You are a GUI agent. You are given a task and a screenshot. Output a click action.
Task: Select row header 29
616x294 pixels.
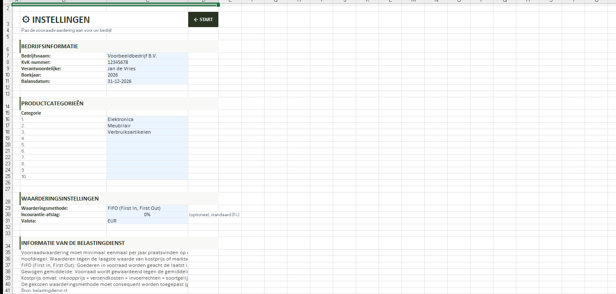7,208
